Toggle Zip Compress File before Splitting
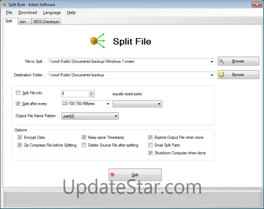 click(20, 145)
